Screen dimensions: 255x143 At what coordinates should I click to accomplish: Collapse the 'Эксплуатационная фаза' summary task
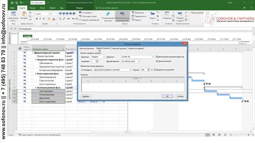click(35, 88)
